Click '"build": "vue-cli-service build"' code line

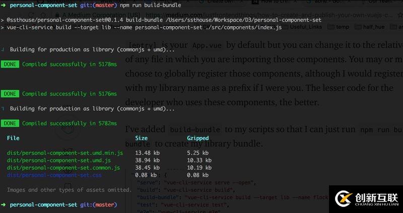click(186, 190)
